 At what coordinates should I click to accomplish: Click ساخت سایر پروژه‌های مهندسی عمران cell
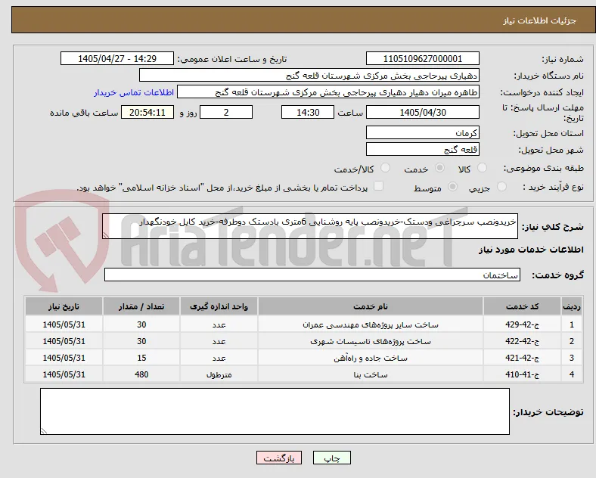tap(371, 324)
